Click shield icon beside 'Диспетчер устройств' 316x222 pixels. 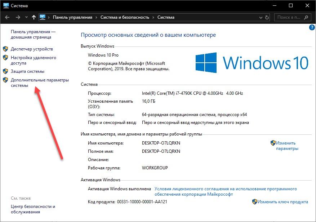[x=5, y=49]
